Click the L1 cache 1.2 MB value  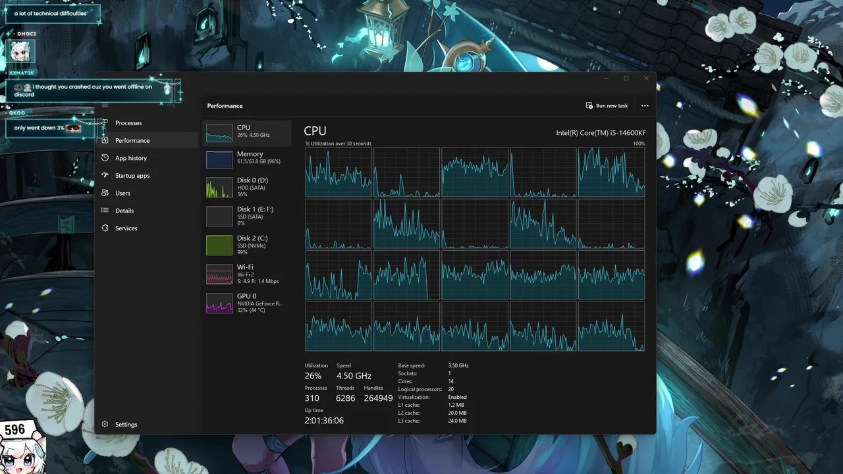[x=456, y=405]
